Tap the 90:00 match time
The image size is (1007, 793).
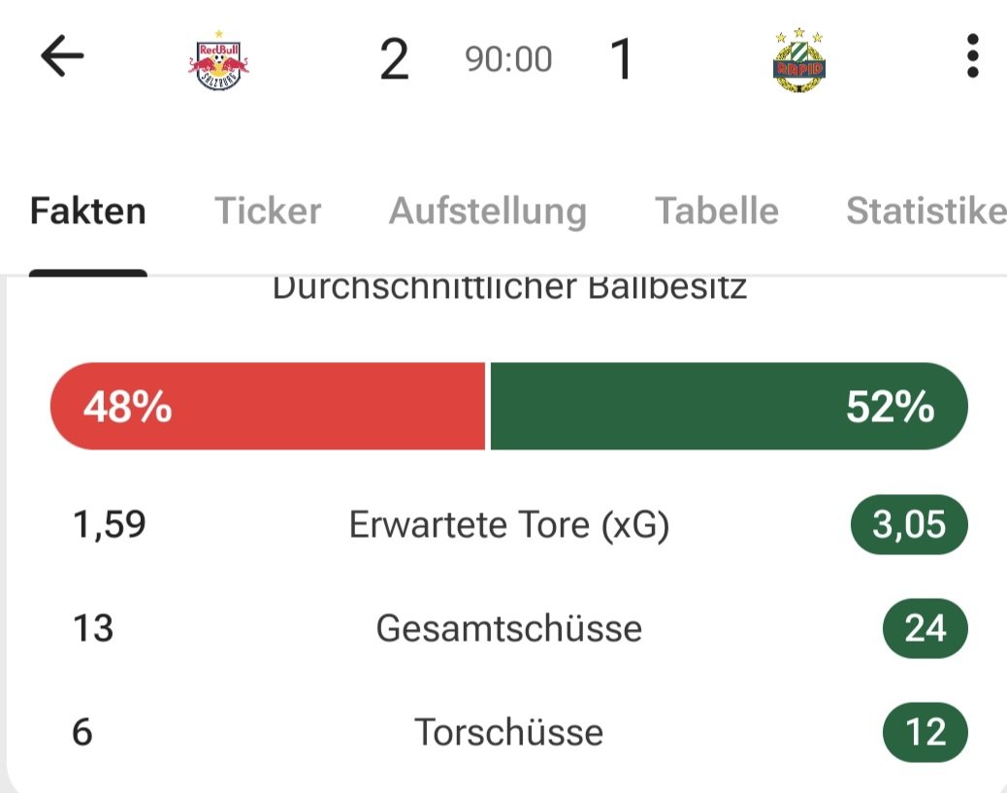[x=508, y=60]
